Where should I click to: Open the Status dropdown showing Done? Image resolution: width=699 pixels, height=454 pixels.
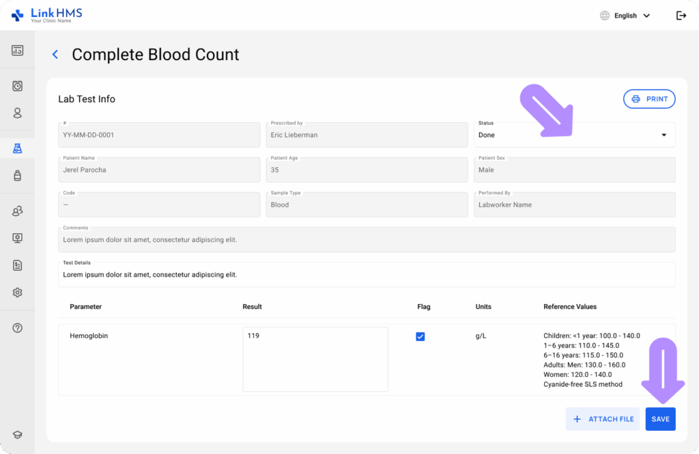click(x=574, y=135)
